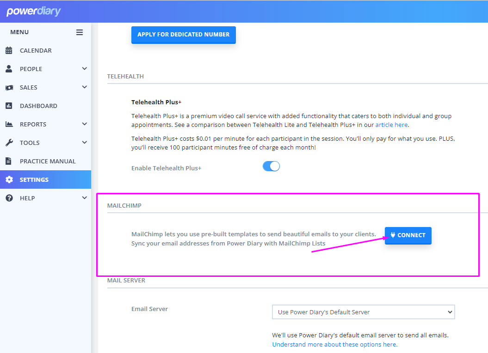
Task: Select the Help menu item
Action: (45, 198)
